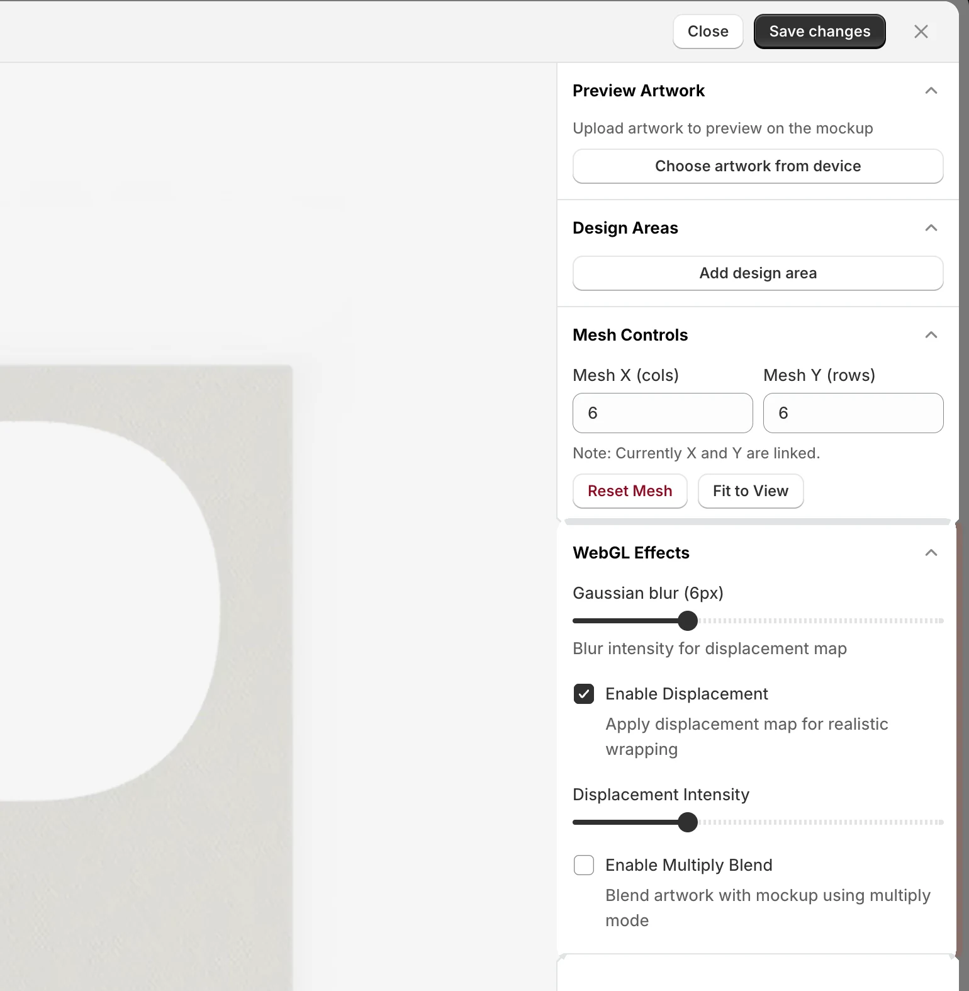This screenshot has height=991, width=969.
Task: Click the WebGL Effects heading
Action: tap(631, 553)
